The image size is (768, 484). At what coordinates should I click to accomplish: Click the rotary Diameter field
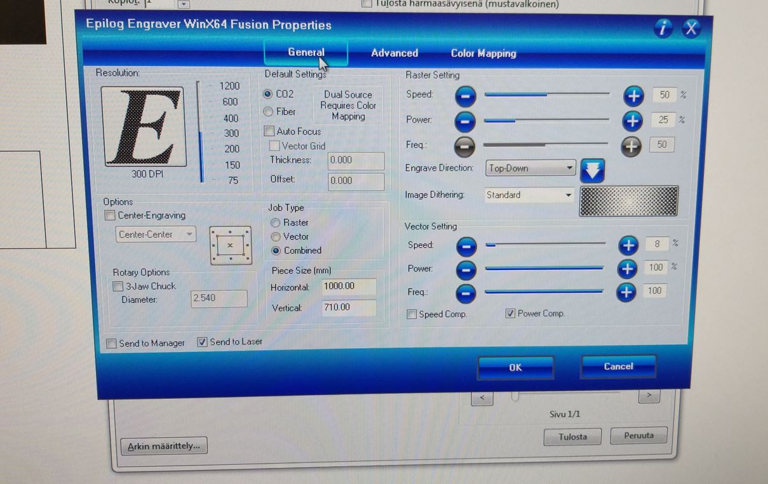coord(219,298)
